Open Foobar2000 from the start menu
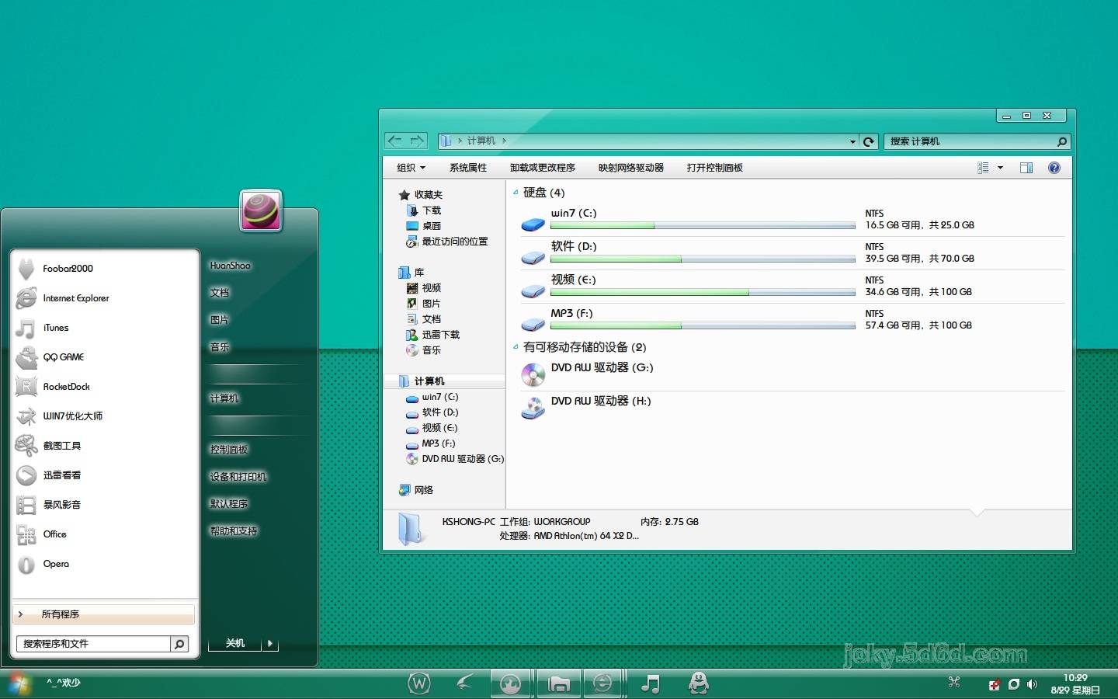 105,269
